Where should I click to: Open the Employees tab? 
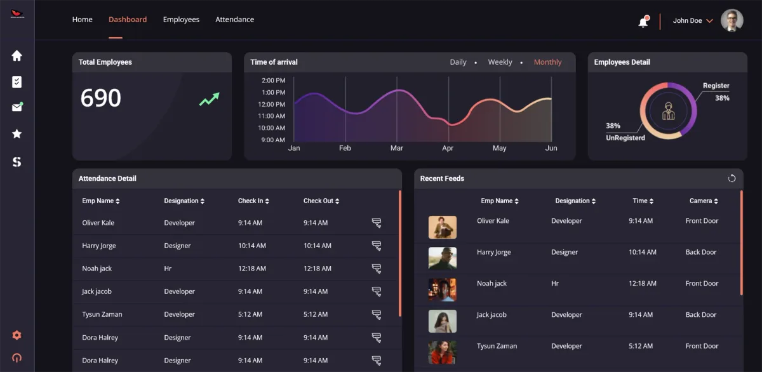tap(181, 20)
